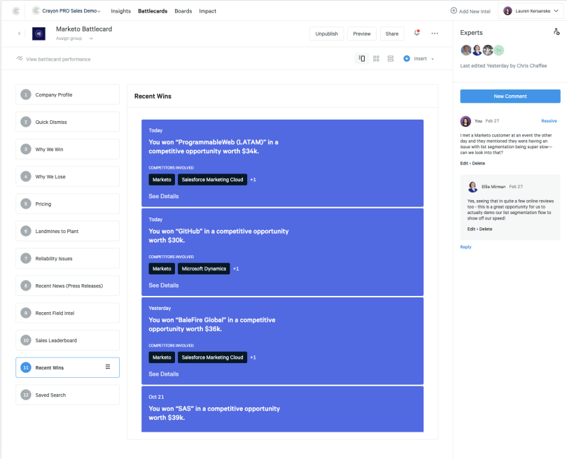
Task: Click the first expert avatar
Action: (x=465, y=50)
